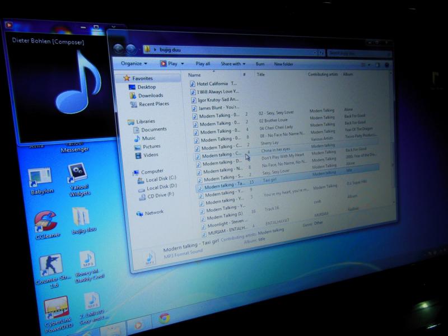The height and width of the screenshot is (336, 448).
Task: Click the Don't Play With My Heart title
Action: [283, 157]
